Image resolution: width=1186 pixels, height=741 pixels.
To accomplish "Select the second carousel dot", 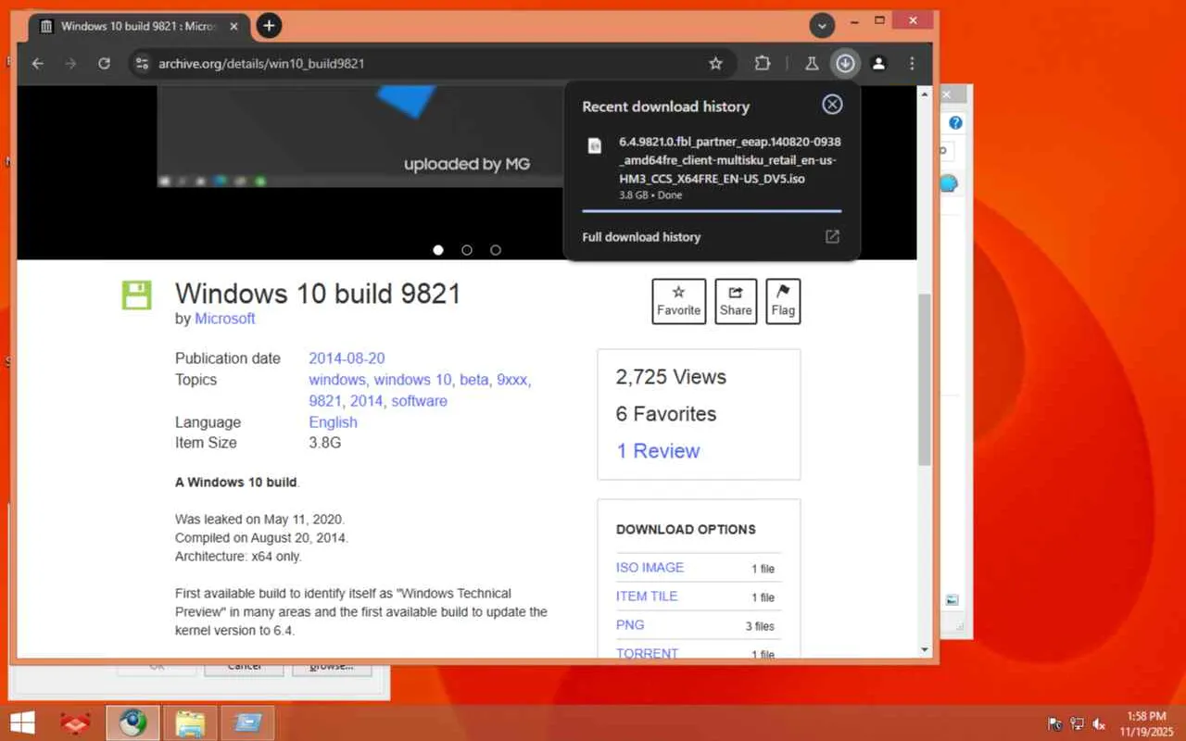I will point(467,250).
